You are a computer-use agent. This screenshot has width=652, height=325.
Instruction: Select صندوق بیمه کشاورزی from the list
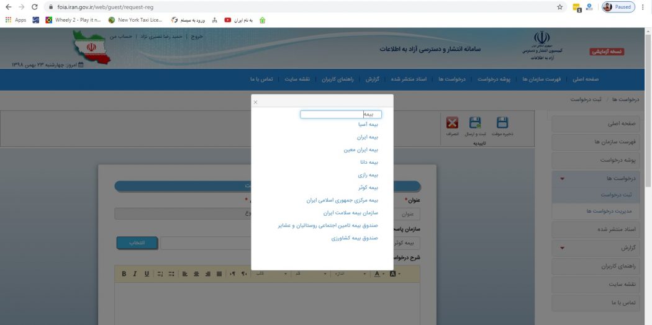click(355, 238)
